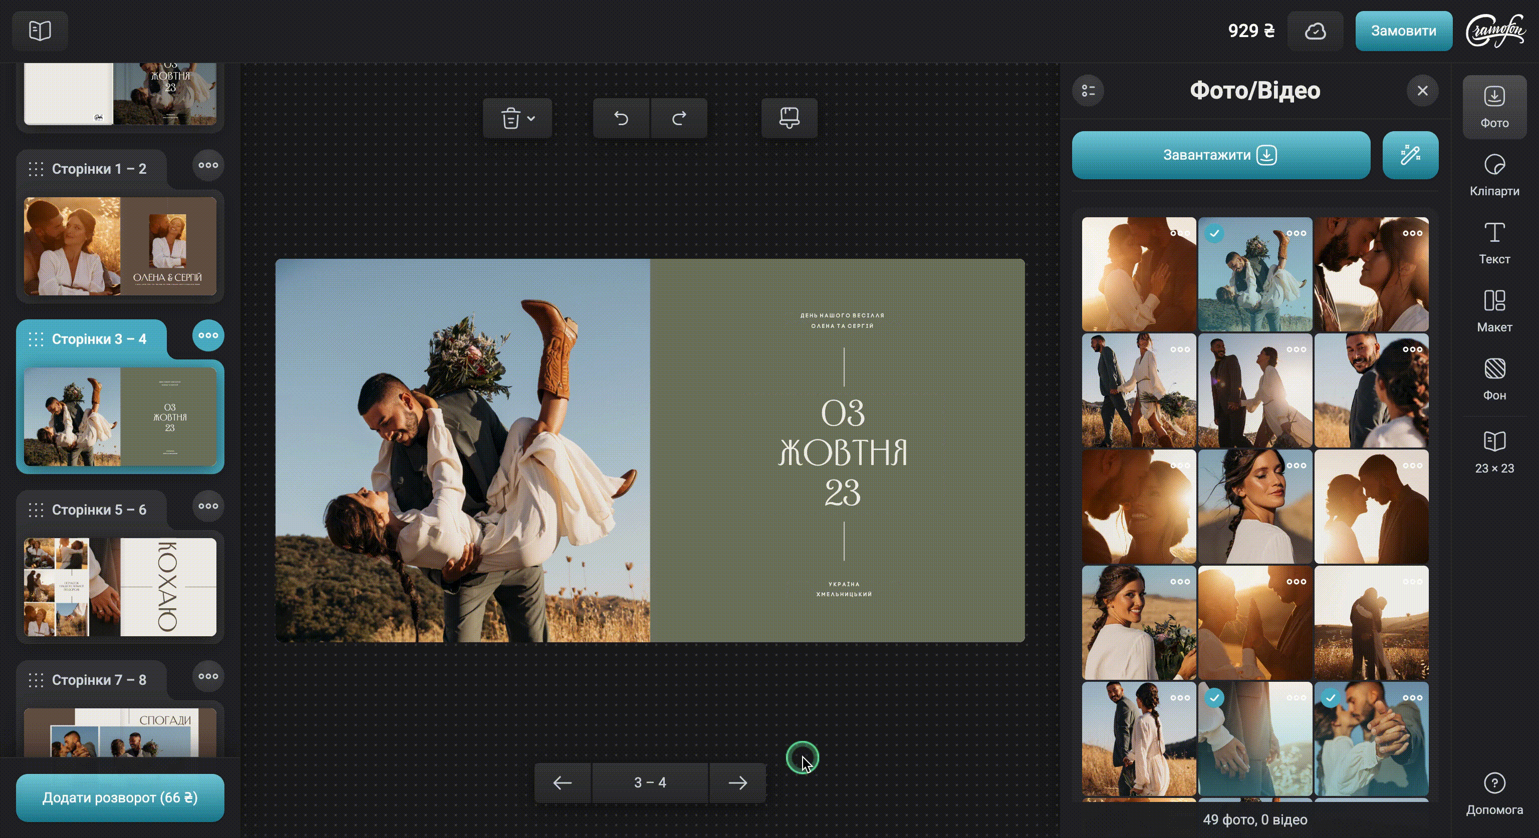Click the magic wand auto-fill button
The image size is (1539, 838).
click(x=1410, y=155)
